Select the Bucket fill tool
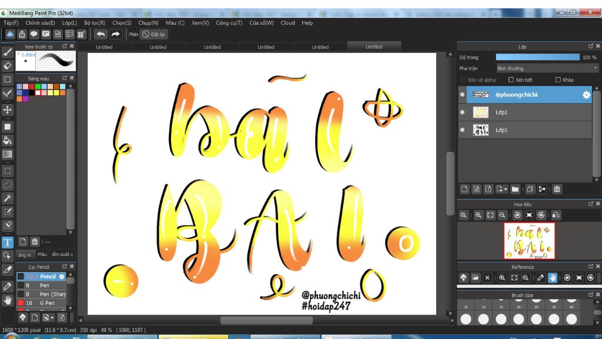 click(7, 140)
